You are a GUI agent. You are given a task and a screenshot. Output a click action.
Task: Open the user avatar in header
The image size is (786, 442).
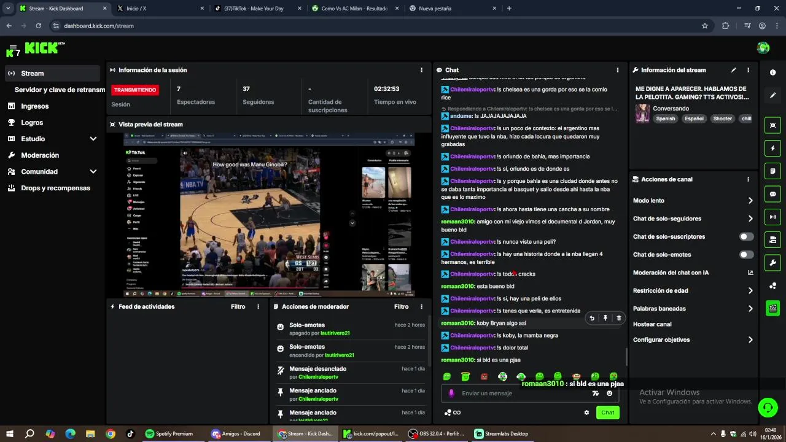763,48
